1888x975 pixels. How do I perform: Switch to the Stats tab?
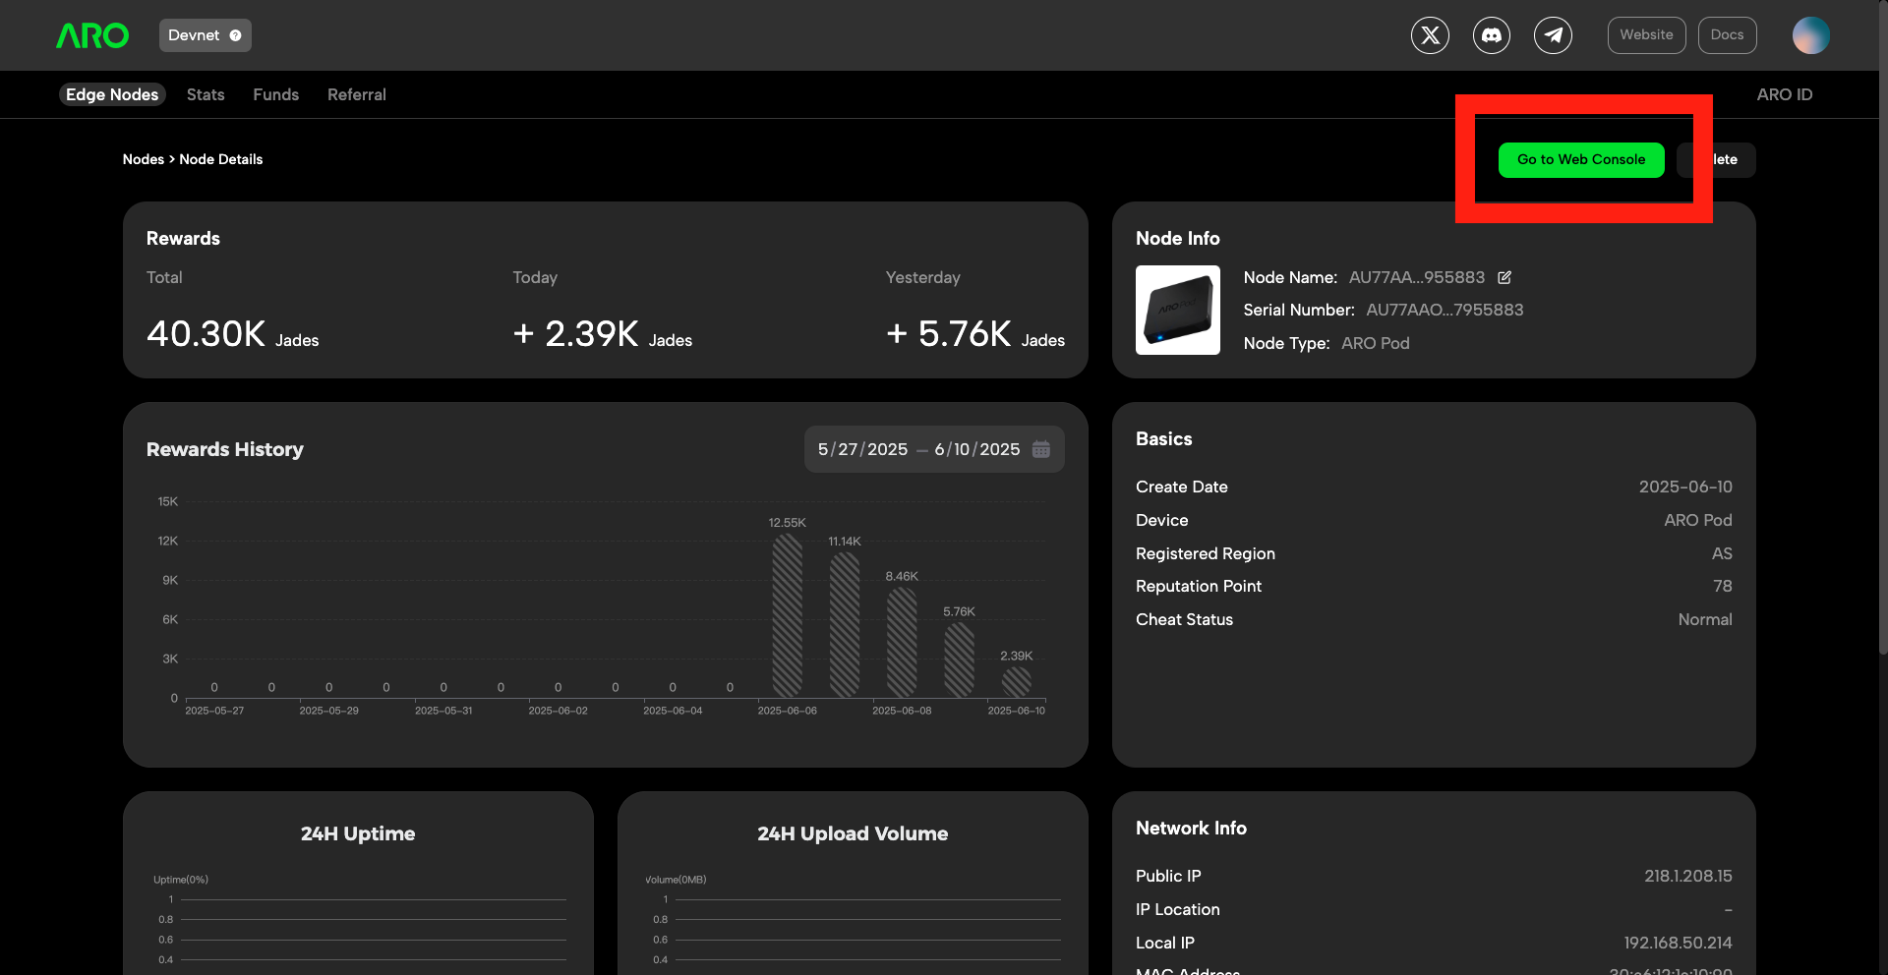(206, 94)
